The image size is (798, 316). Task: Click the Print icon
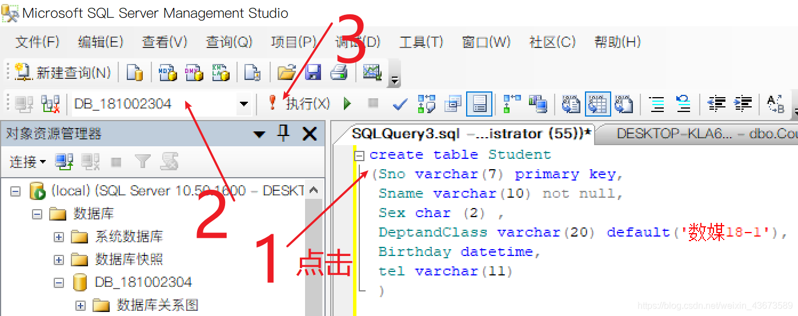coord(339,73)
